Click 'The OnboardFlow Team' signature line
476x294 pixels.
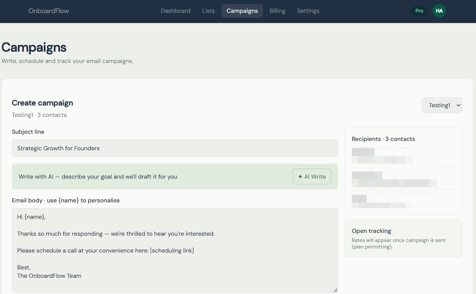pos(49,276)
